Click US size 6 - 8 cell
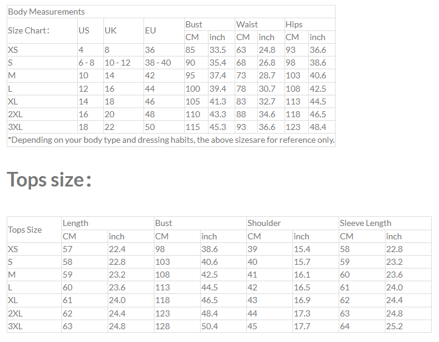The image size is (439, 342). (x=86, y=63)
